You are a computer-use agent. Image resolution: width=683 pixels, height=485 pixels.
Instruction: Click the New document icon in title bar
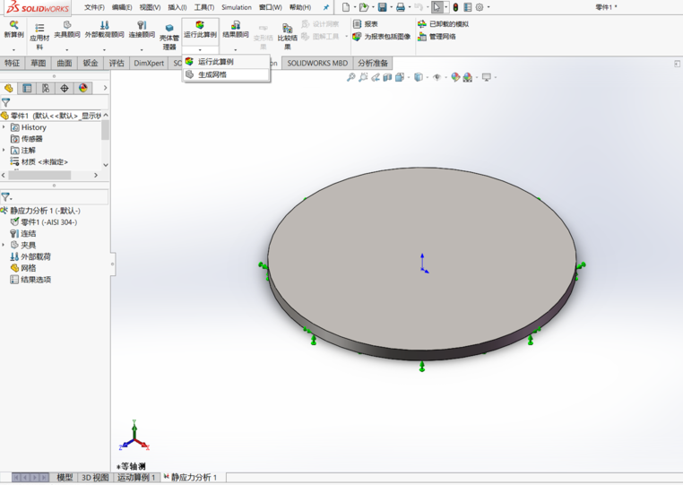(345, 7)
